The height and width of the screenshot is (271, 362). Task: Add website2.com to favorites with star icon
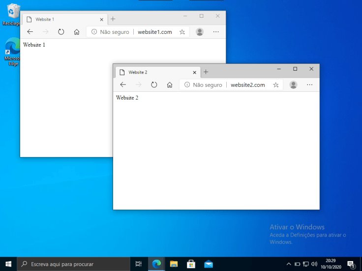pyautogui.click(x=276, y=85)
